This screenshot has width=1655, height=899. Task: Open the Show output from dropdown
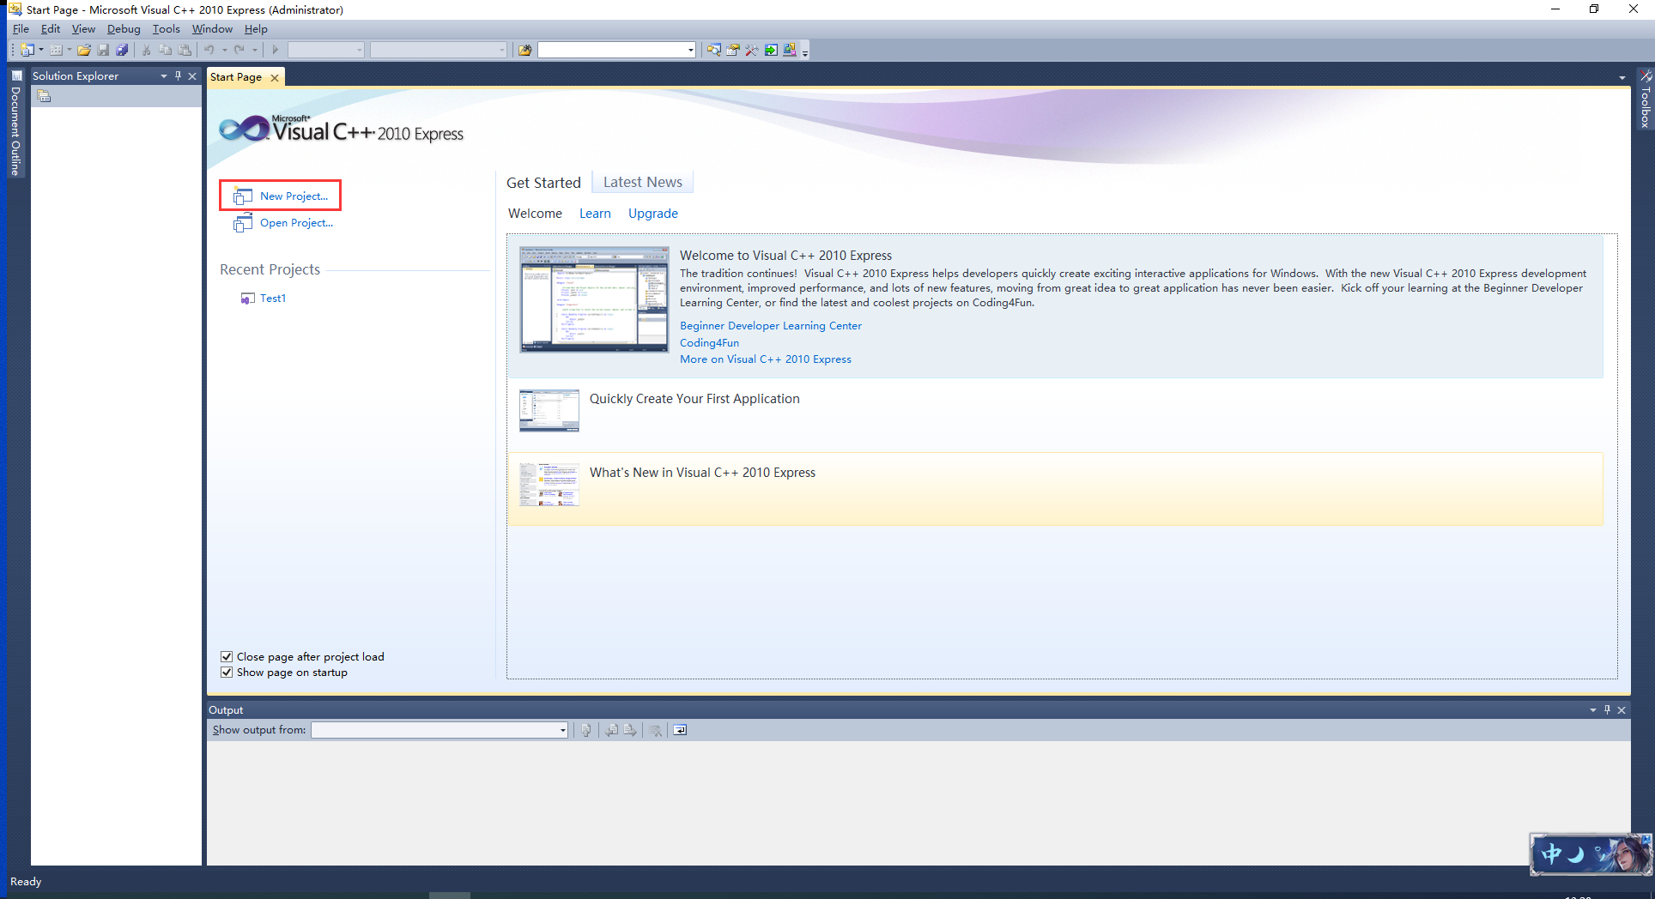(x=440, y=730)
